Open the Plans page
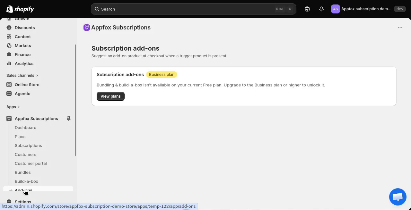This screenshot has width=411, height=210. 20,136
